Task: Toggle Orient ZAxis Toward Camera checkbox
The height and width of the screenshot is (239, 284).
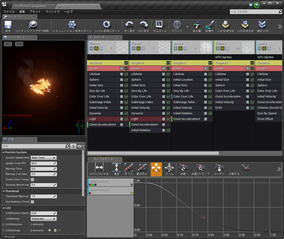Action: (32, 179)
